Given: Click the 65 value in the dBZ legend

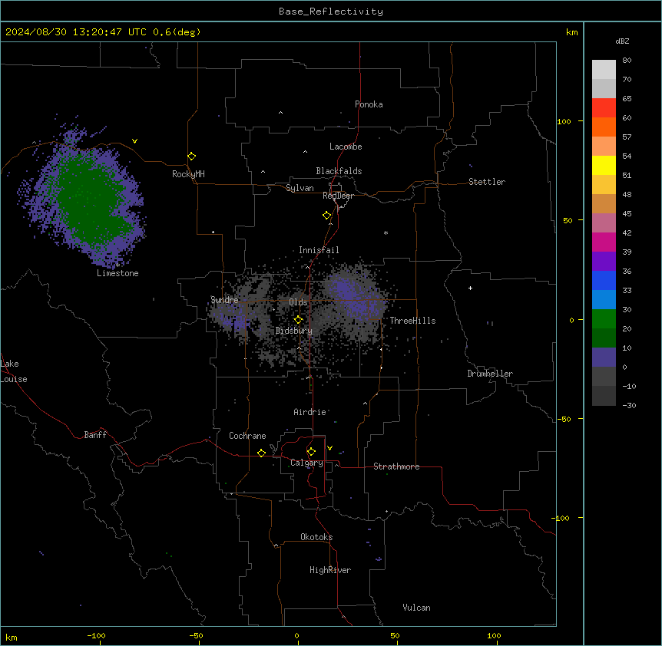Looking at the screenshot, I should click(627, 99).
